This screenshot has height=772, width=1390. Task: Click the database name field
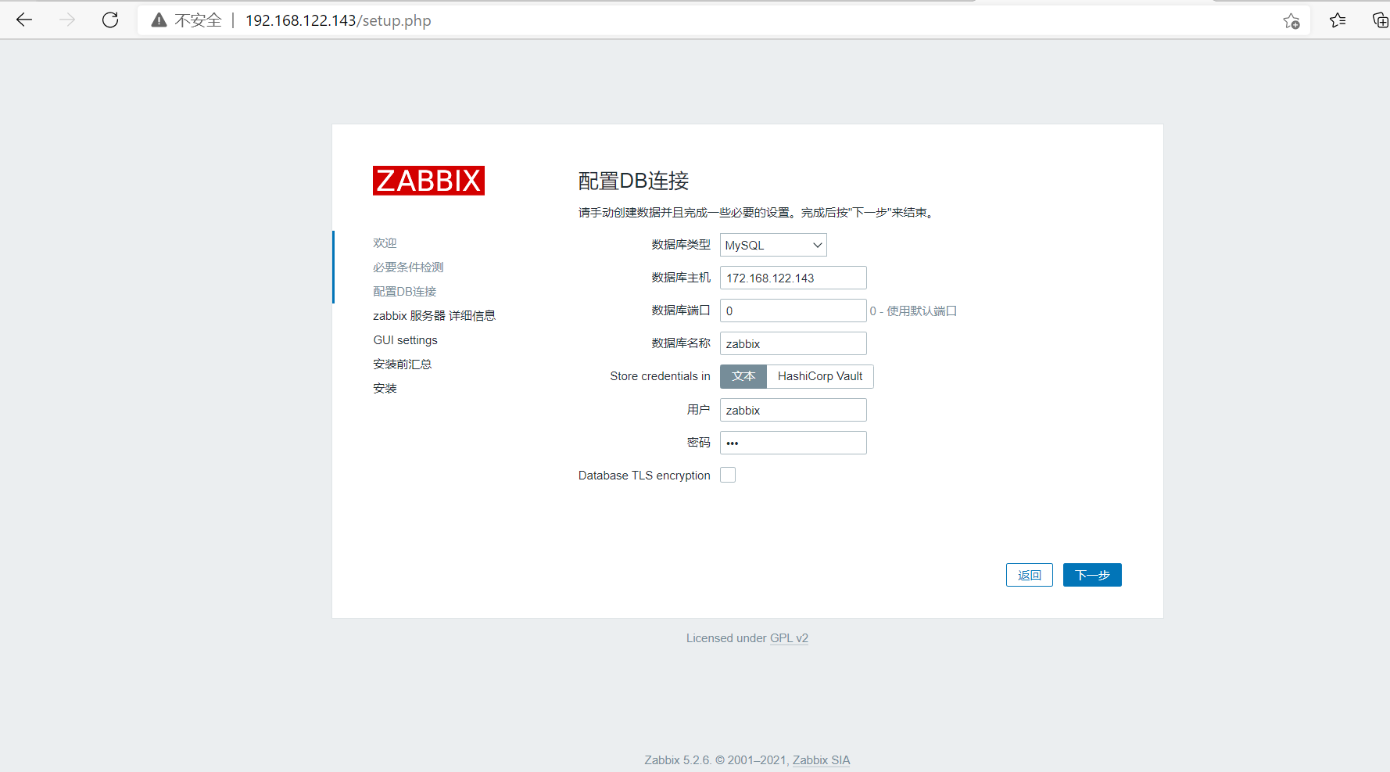(793, 343)
